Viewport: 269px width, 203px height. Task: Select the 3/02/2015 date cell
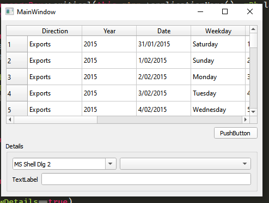(163, 93)
